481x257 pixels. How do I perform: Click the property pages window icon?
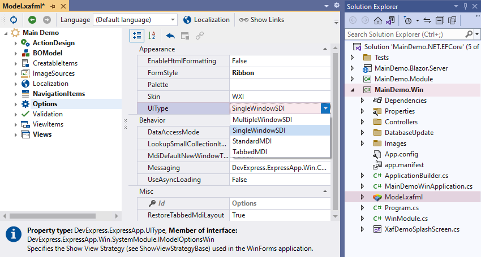click(x=185, y=36)
